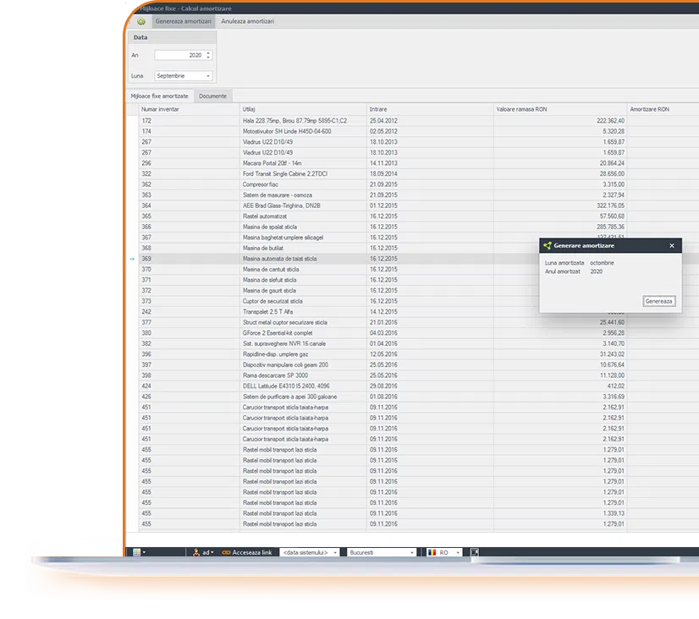Select the Genereaza amortizari tab
The width and height of the screenshot is (699, 619).
point(183,21)
